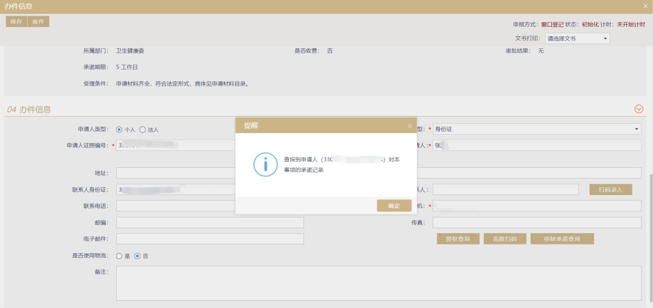The width and height of the screenshot is (653, 308).
Task: Click the 接件 button in toolbar
Action: tap(39, 21)
